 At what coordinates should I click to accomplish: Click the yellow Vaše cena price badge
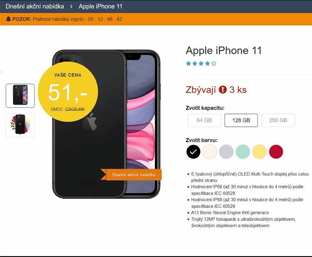point(68,92)
